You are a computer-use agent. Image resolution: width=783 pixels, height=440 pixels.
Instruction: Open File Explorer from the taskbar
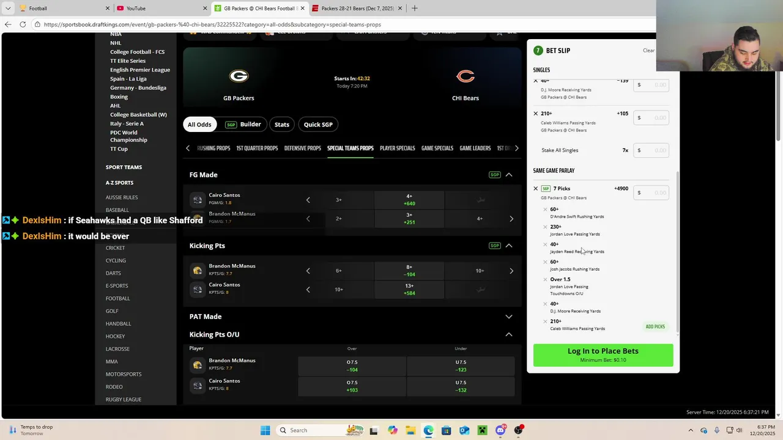410,430
